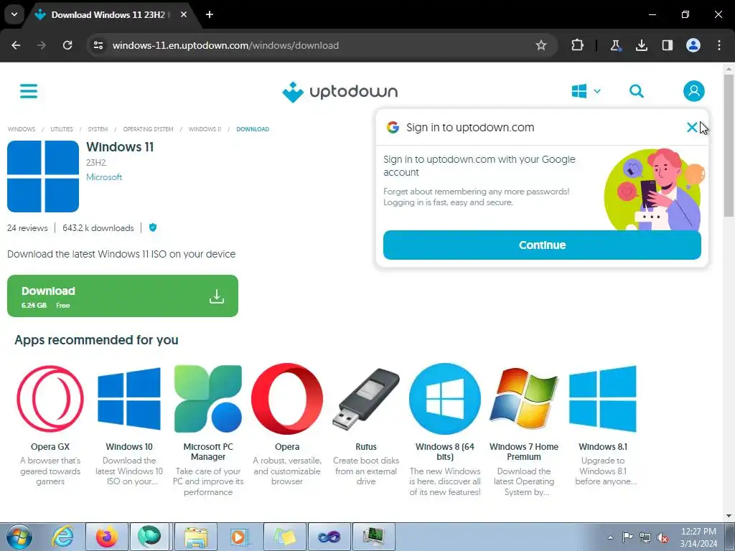The width and height of the screenshot is (735, 551).
Task: Open the Windows 8.1 app icon
Action: pyautogui.click(x=603, y=399)
